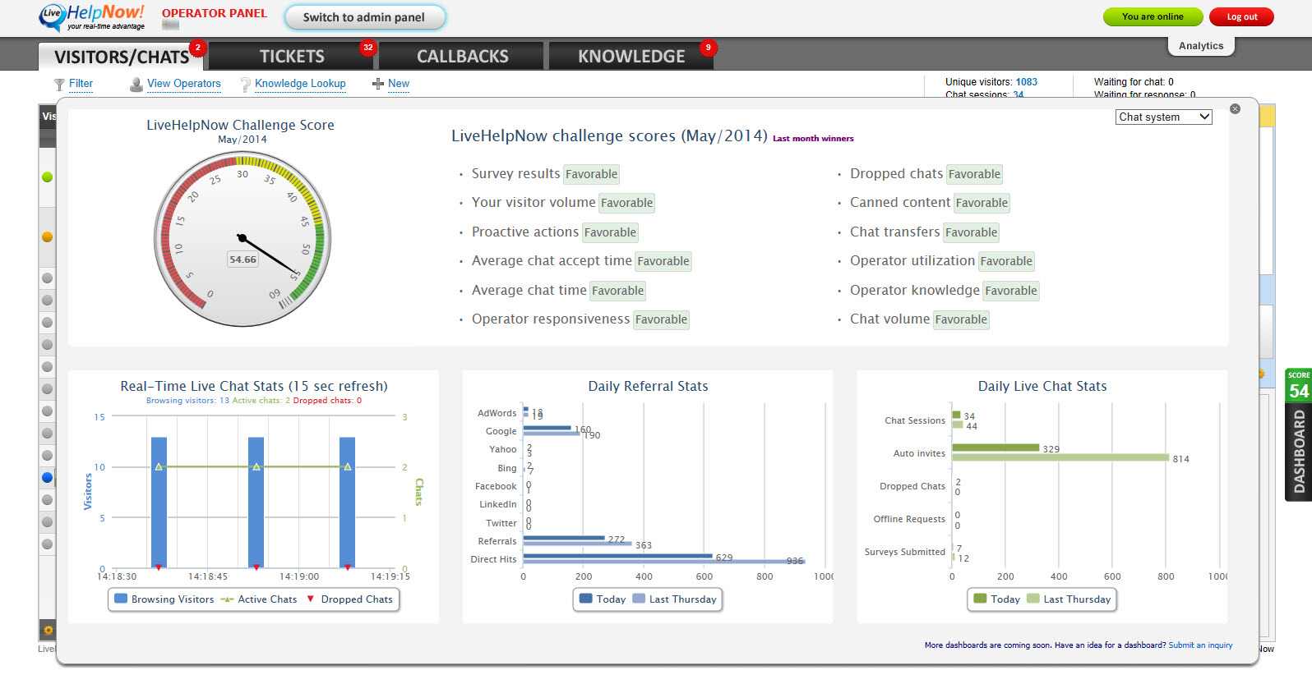This screenshot has width=1312, height=684.
Task: Click the Google Today bar in referral chart
Action: tap(547, 428)
